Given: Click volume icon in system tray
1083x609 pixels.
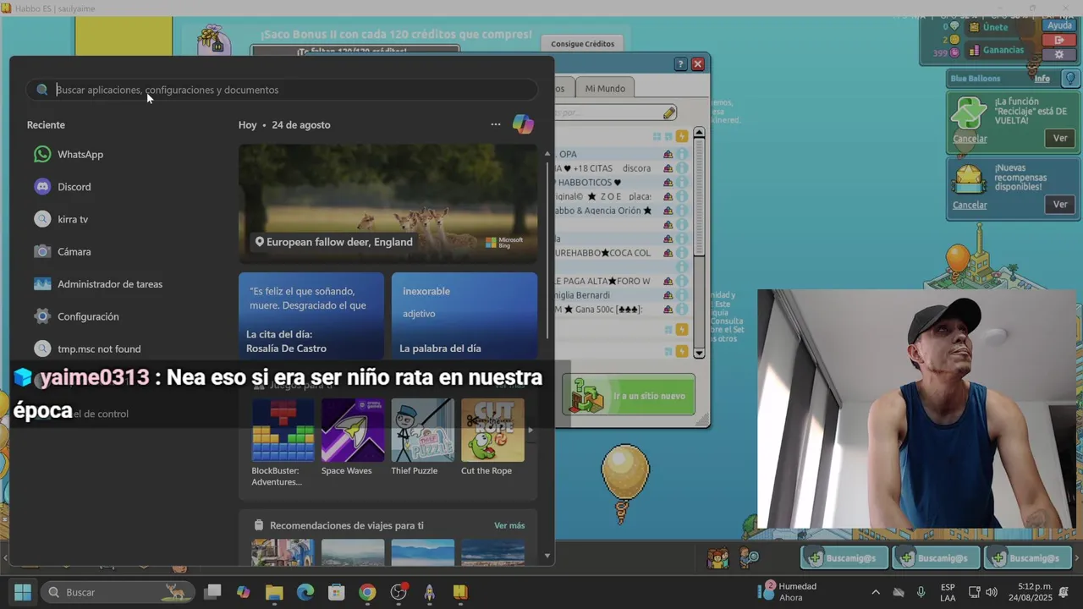Looking at the screenshot, I should [x=992, y=592].
